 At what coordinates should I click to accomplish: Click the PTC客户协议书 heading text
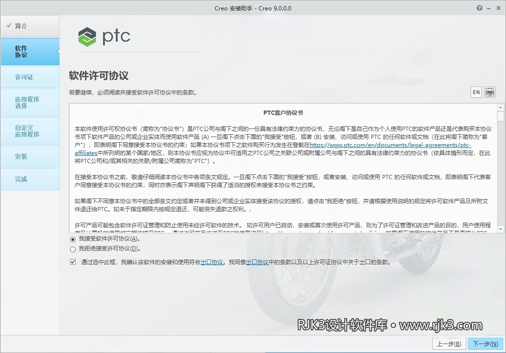click(x=283, y=113)
